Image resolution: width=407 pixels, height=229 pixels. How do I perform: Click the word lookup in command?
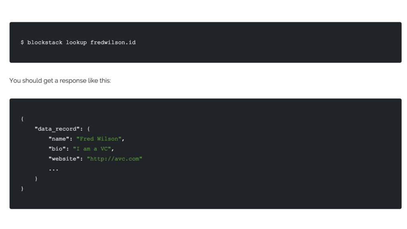(76, 43)
